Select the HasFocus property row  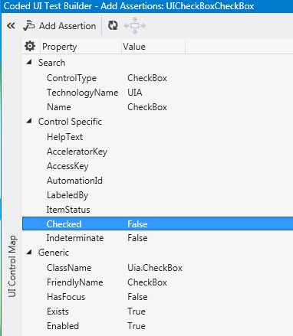(157, 297)
